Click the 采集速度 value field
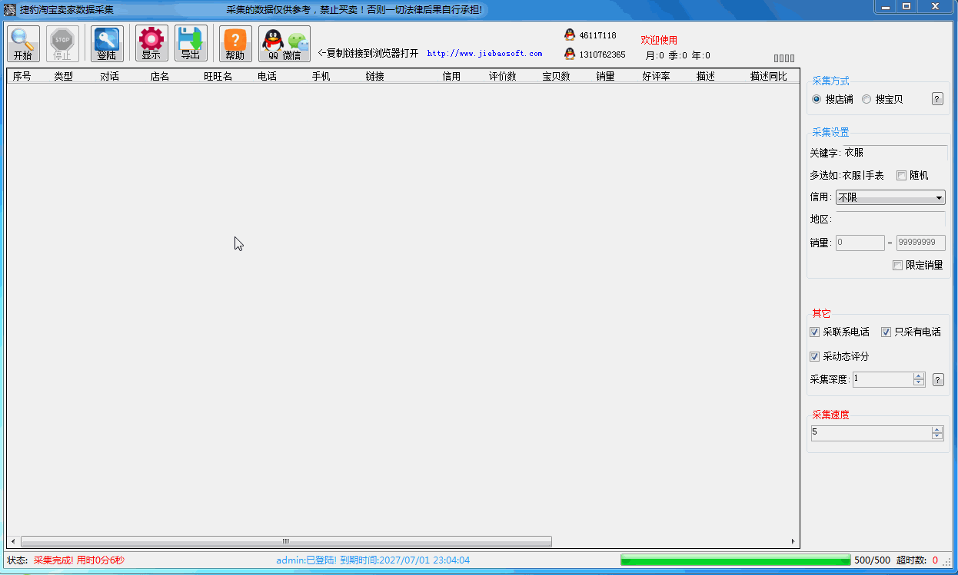The image size is (958, 575). 871,433
